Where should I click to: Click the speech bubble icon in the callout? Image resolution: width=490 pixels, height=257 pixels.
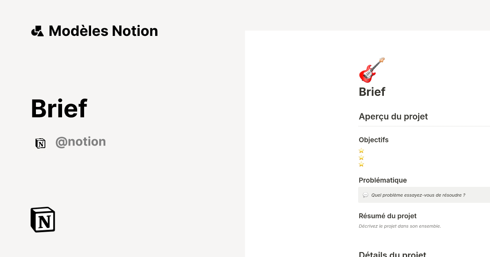(365, 195)
